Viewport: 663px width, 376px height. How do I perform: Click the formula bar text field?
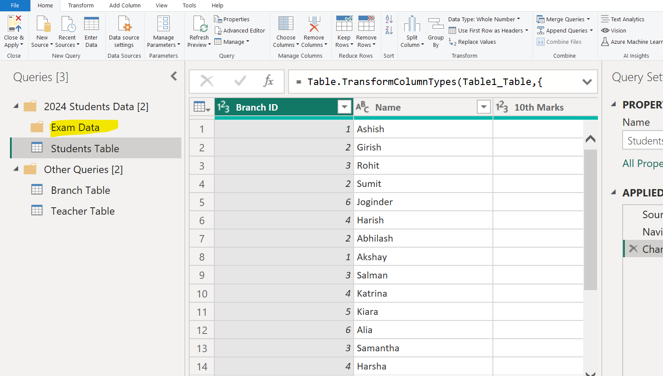pyautogui.click(x=434, y=82)
